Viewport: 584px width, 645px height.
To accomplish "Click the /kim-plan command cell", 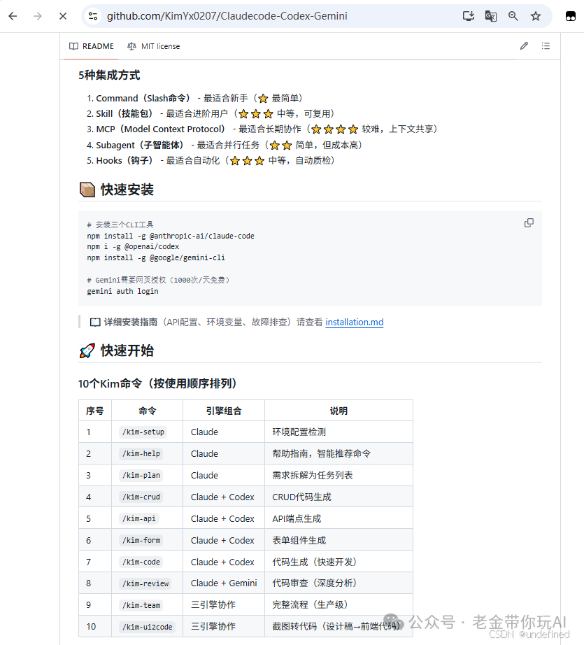I will click(147, 475).
